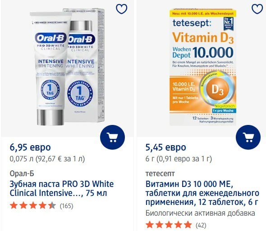Add Oral-B toothpaste to favorites with heart icon
Viewport: 266px width, 231px height.
click(121, 9)
